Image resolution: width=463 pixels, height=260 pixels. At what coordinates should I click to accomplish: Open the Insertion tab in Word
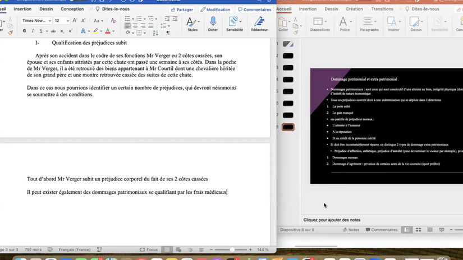point(22,9)
